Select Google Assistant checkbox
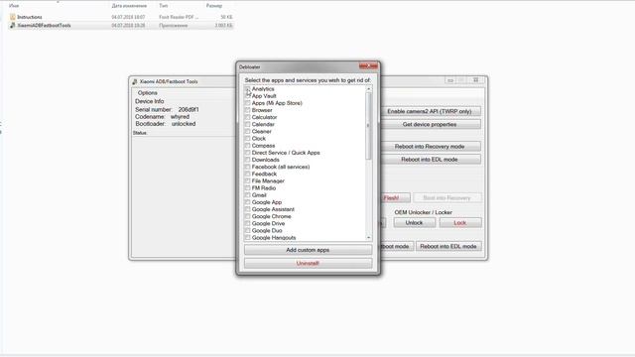Image resolution: width=635 pixels, height=357 pixels. (247, 209)
